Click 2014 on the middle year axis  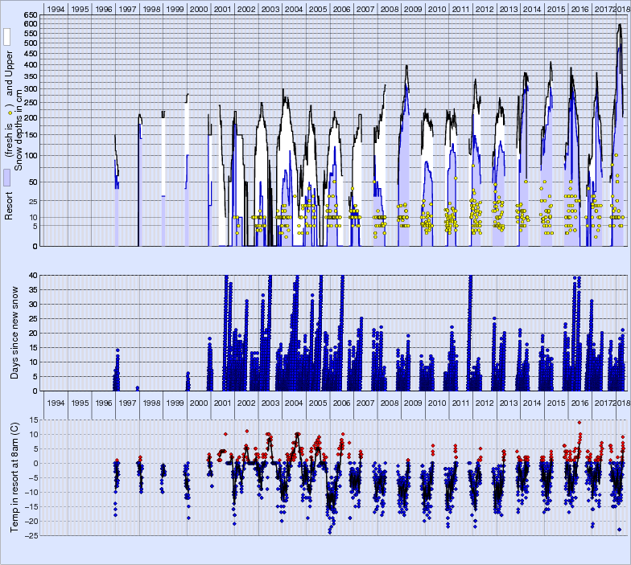[x=531, y=403]
